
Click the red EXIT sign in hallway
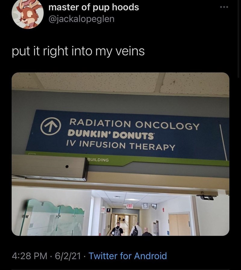coord(130,206)
